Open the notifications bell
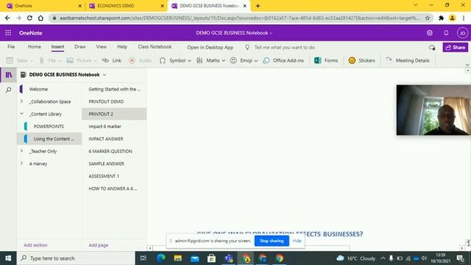471x265 pixels. point(446,32)
